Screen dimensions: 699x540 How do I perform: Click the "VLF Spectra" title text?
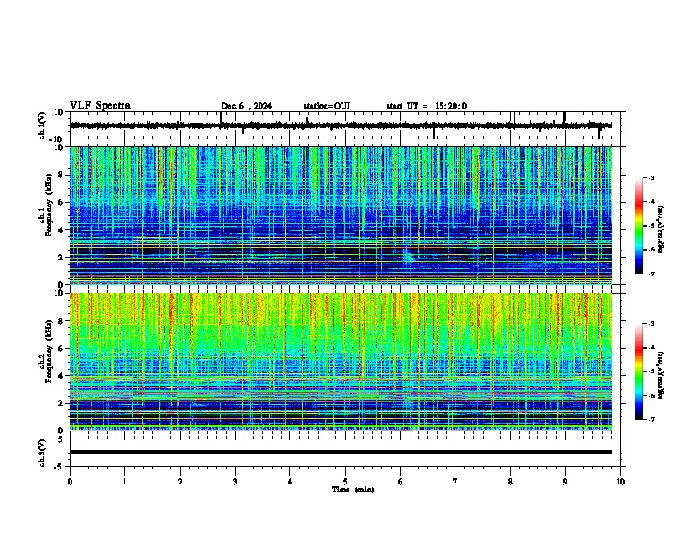(x=100, y=106)
